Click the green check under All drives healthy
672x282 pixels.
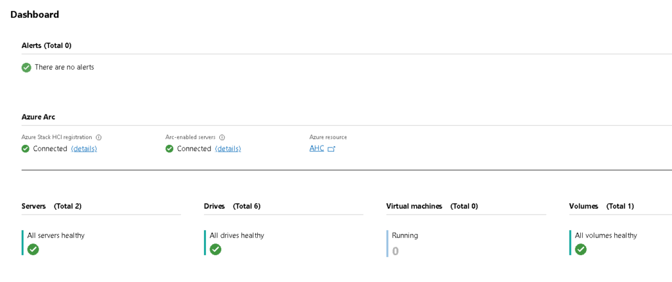tap(215, 249)
